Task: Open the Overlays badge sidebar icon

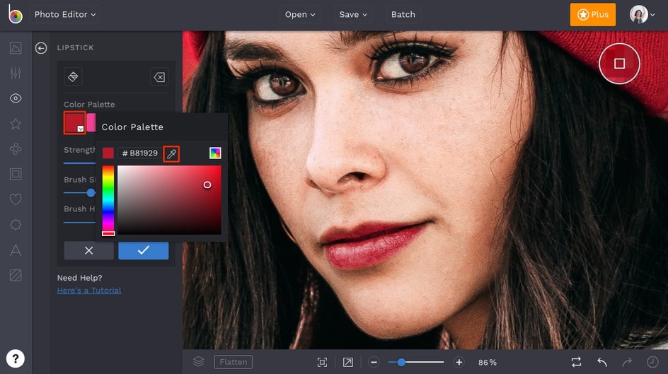Action: [x=16, y=225]
